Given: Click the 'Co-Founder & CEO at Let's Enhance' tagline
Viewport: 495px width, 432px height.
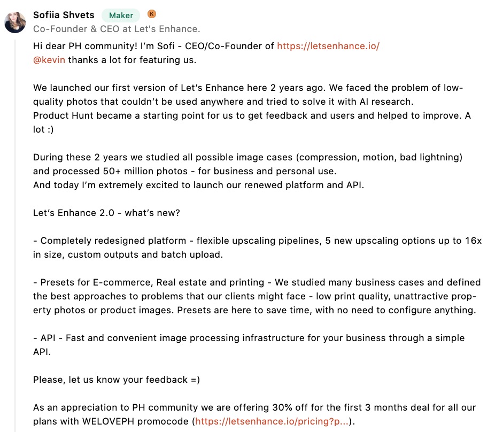Looking at the screenshot, I should tap(117, 29).
